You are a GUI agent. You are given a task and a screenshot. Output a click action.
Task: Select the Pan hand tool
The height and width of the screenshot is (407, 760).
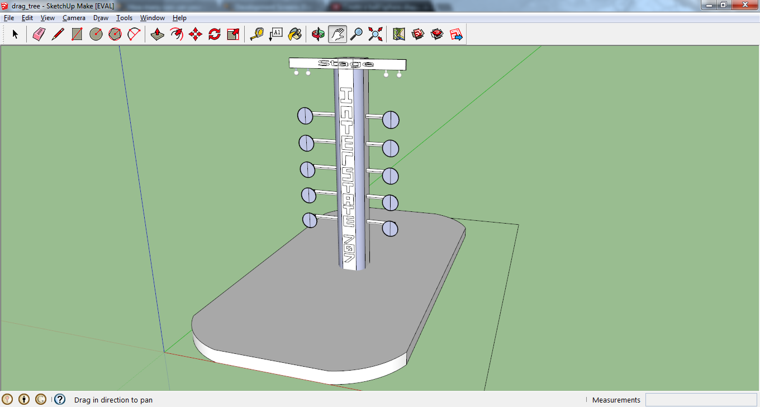pos(337,34)
